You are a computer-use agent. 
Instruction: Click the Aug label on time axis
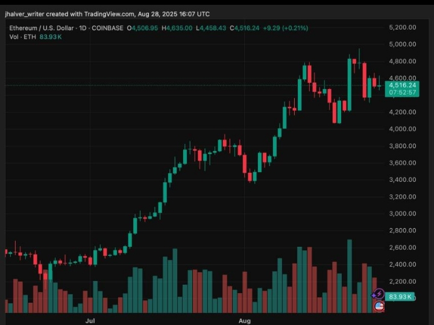245,321
